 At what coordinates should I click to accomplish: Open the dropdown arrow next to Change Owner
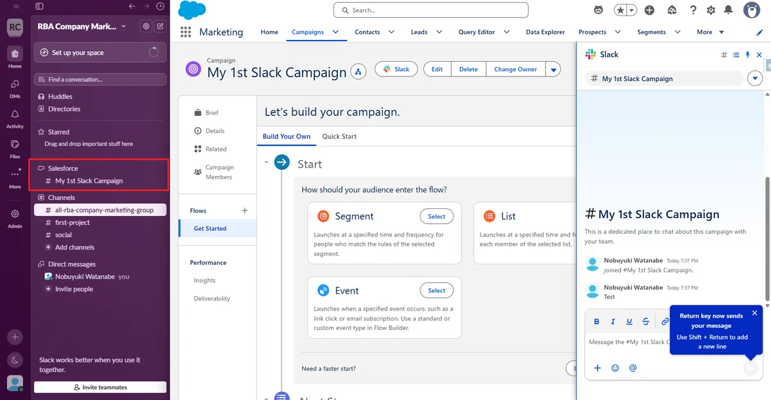[553, 69]
